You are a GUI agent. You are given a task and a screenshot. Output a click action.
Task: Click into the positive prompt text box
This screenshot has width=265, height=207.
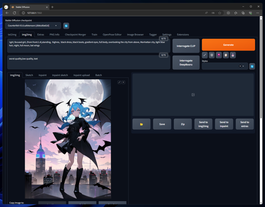pos(88,46)
